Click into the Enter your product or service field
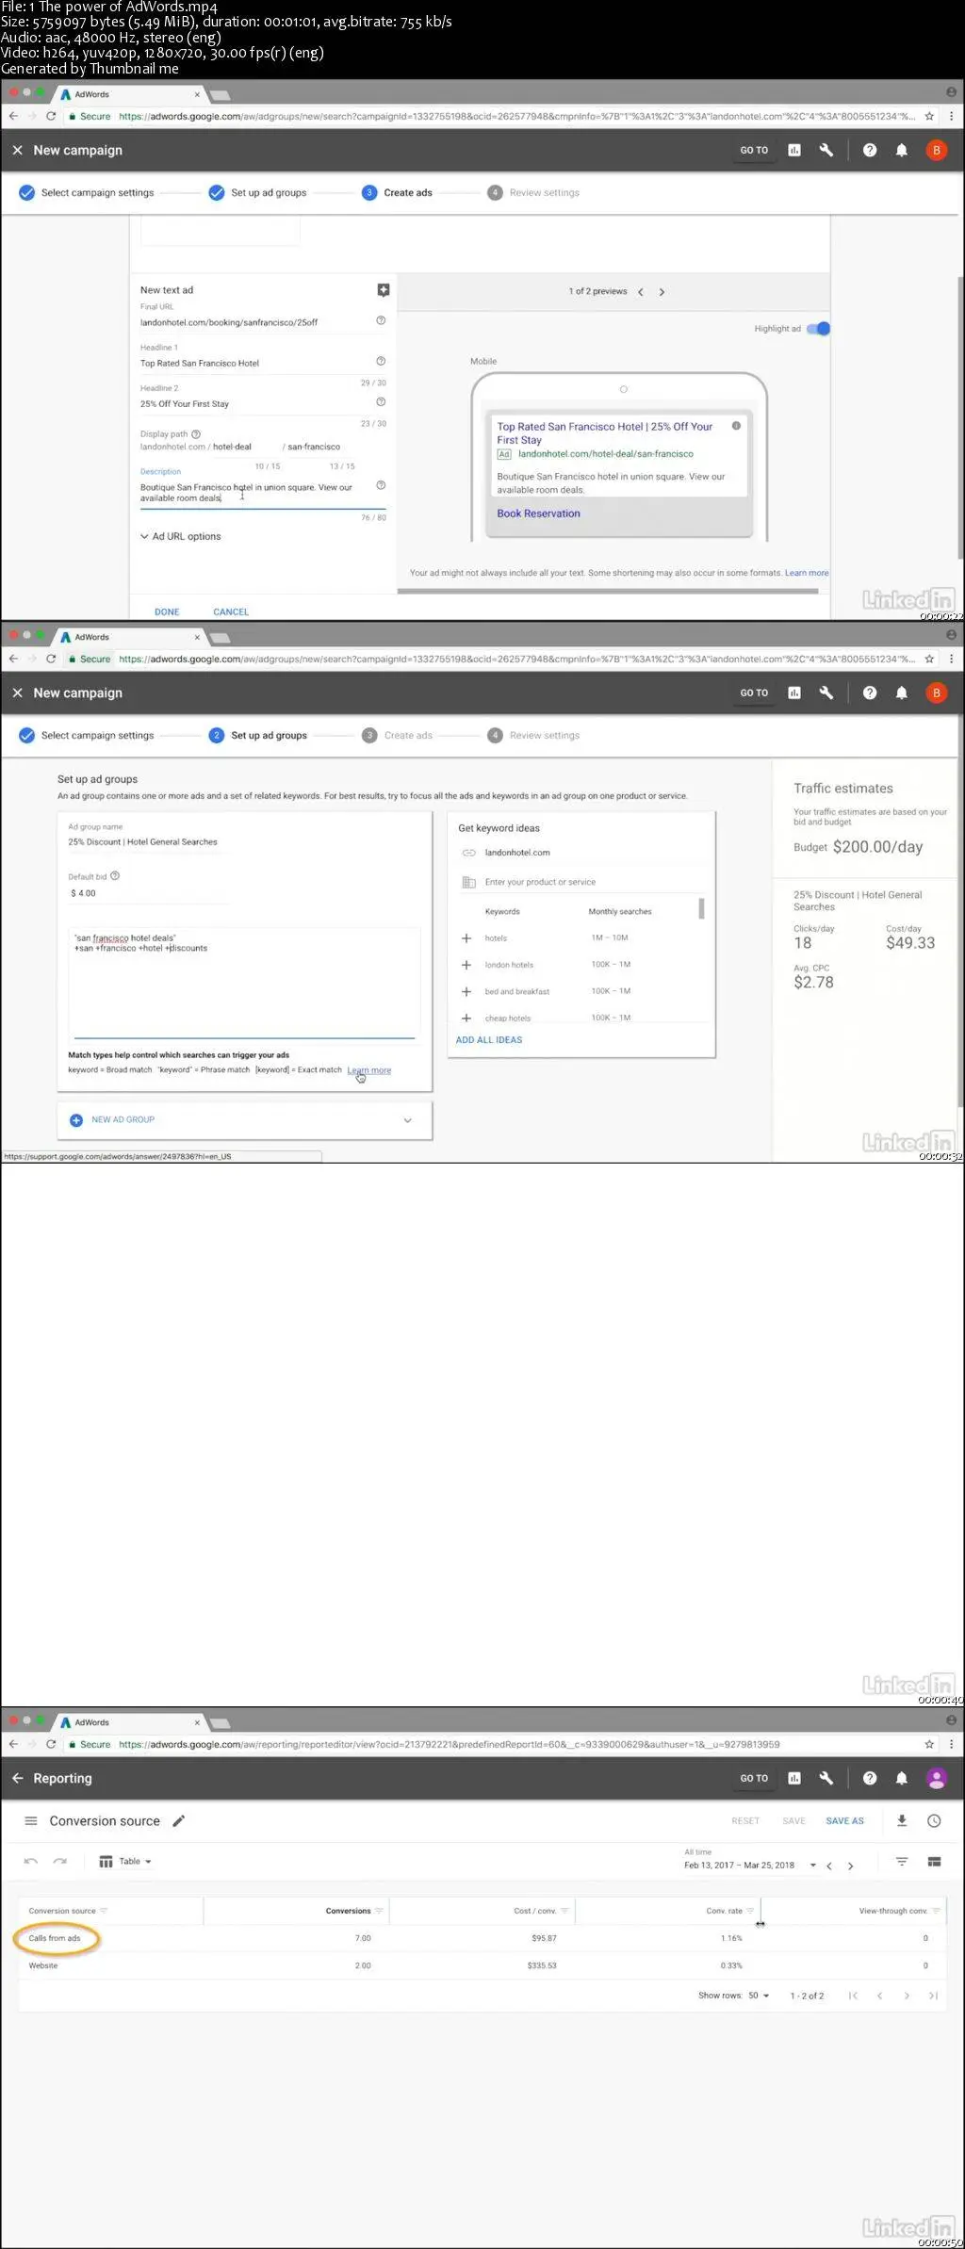Viewport: 965px width, 2249px height. coord(594,882)
